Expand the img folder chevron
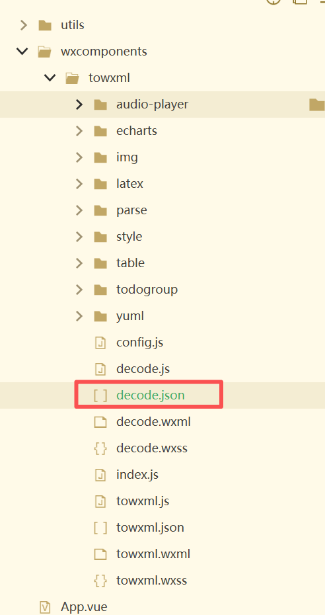325x615 pixels. point(79,157)
